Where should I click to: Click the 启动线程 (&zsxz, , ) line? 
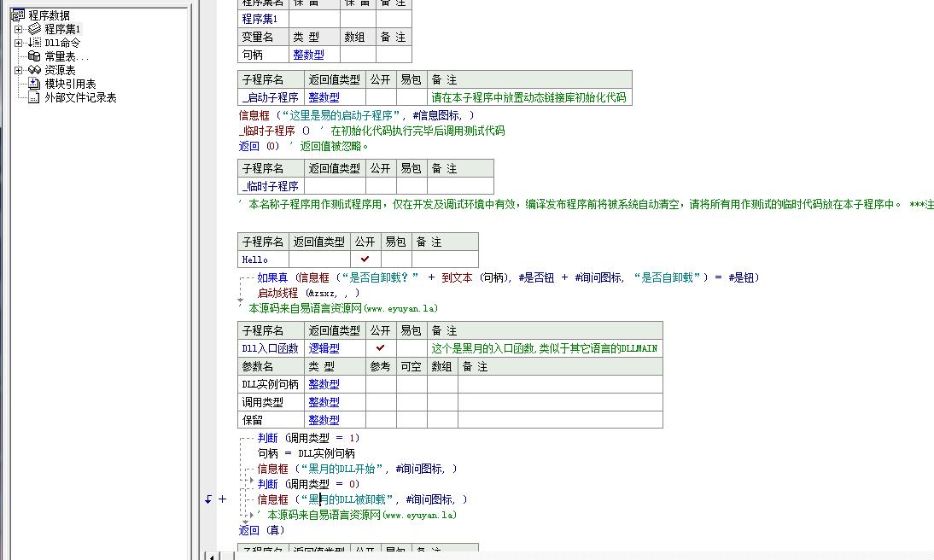pyautogui.click(x=308, y=293)
